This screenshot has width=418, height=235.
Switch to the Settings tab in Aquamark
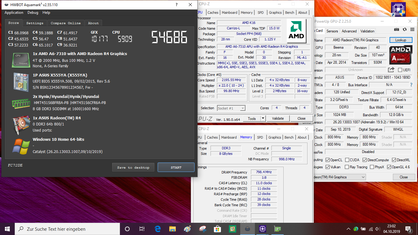click(35, 23)
